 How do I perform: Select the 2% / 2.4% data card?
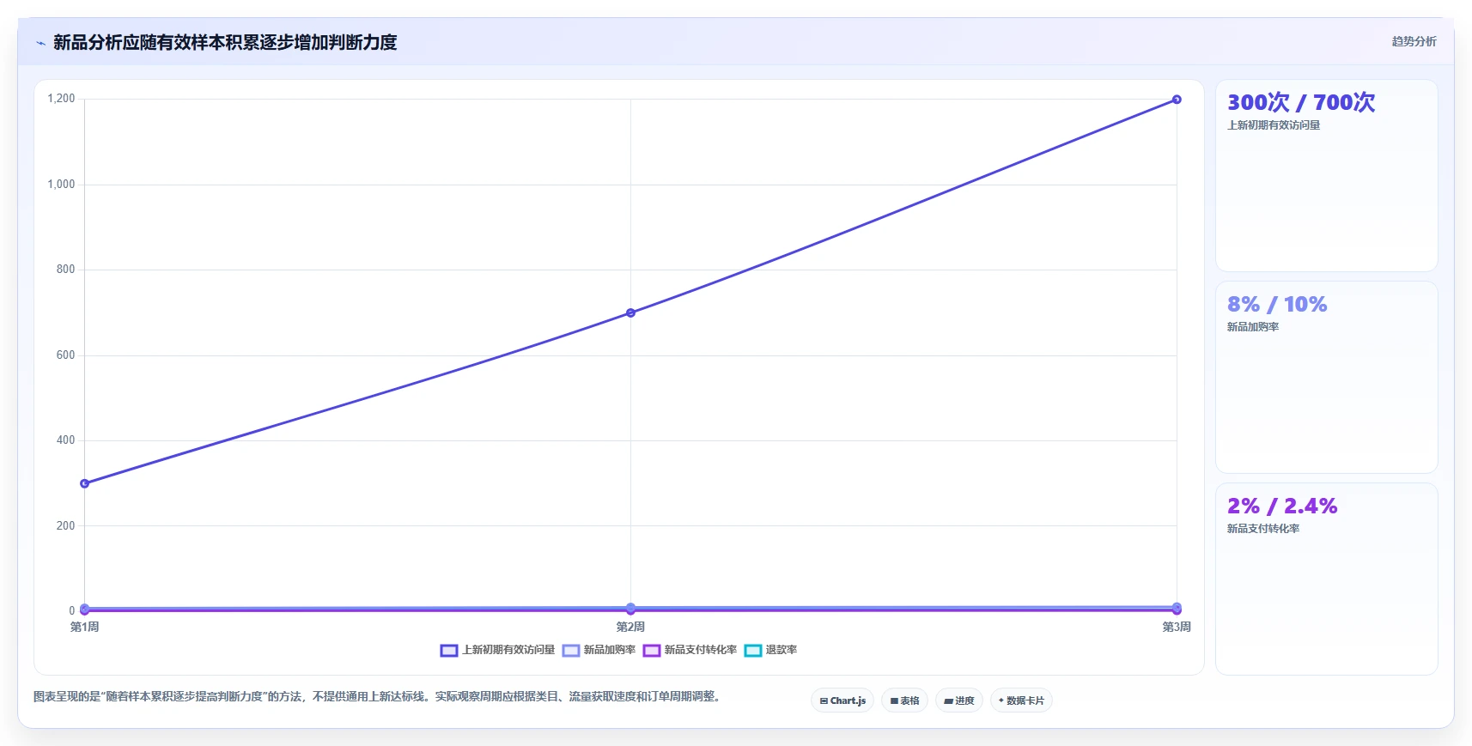coord(1326,579)
